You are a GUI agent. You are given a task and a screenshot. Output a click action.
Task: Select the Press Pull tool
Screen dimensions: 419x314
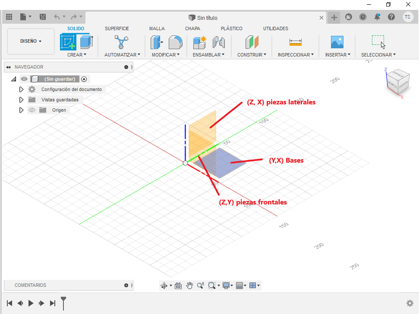click(156, 42)
